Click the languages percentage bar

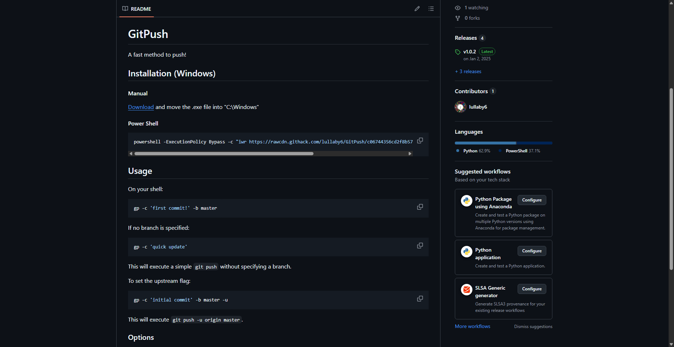(x=504, y=143)
